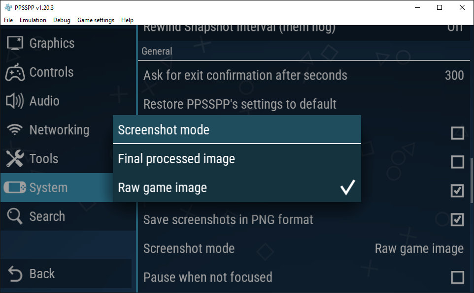The width and height of the screenshot is (474, 293).
Task: Open Screenshot mode setting dropdown
Action: pos(304,248)
